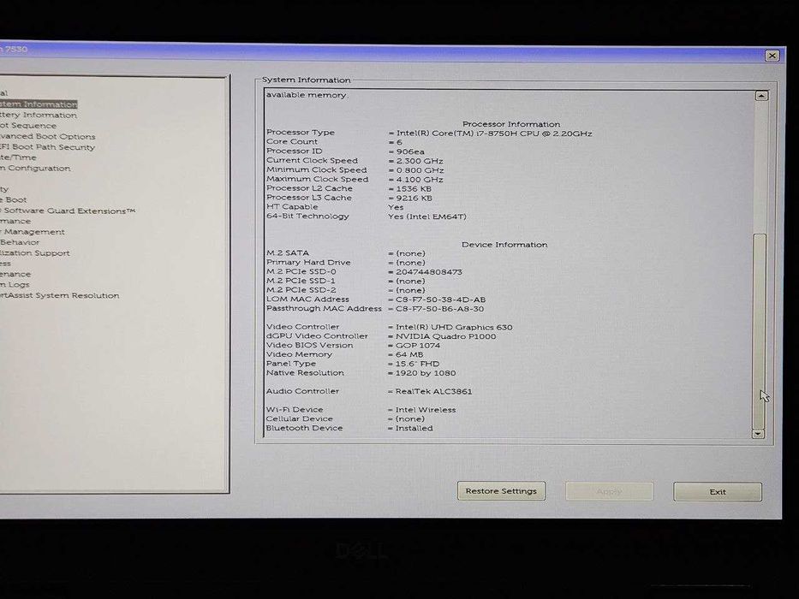Click the Cellular Device row
Image resolution: width=799 pixels, height=599 pixels.
click(x=345, y=418)
